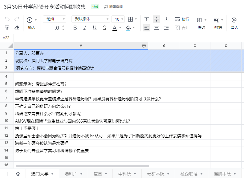
Task: Click the eraser clear format icon
Action: point(17,28)
